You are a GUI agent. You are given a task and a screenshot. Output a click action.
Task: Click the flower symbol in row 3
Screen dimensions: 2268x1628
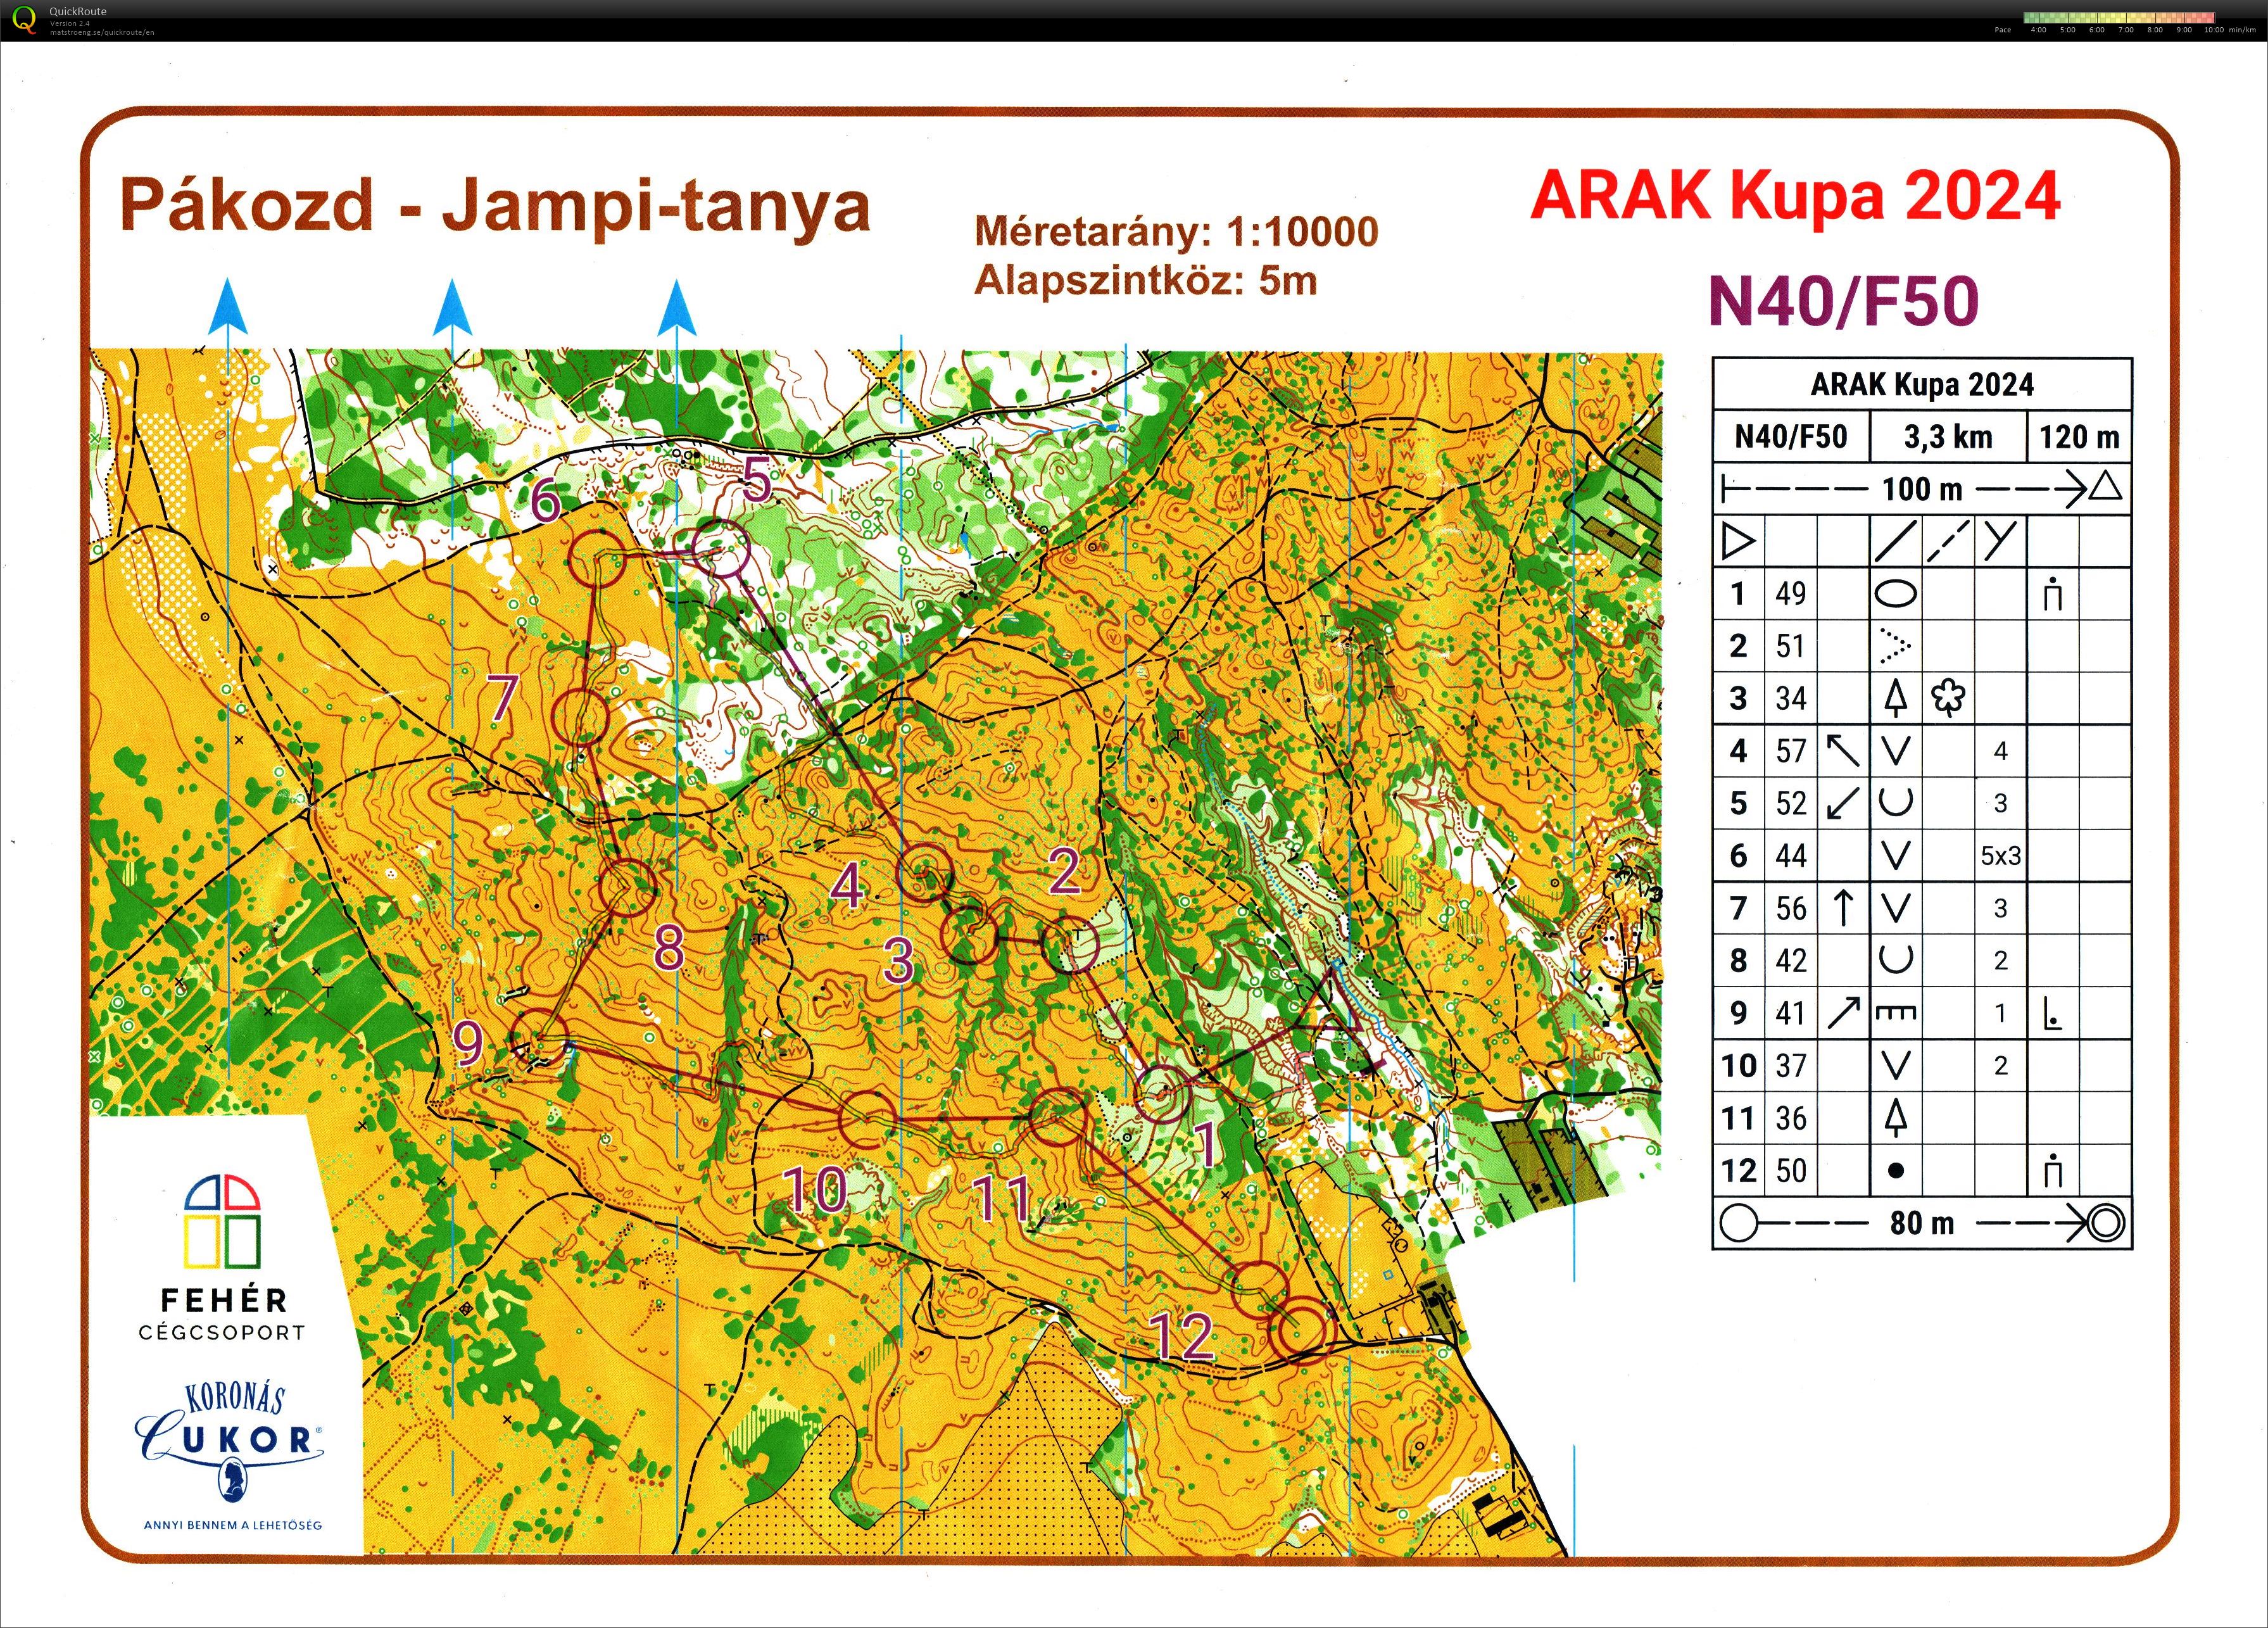[x=1947, y=698]
